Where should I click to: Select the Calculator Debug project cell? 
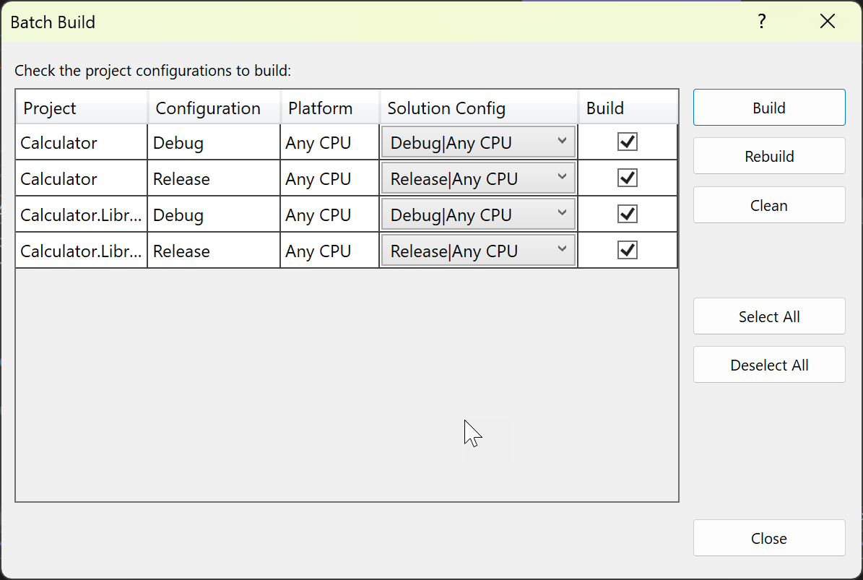coord(82,143)
